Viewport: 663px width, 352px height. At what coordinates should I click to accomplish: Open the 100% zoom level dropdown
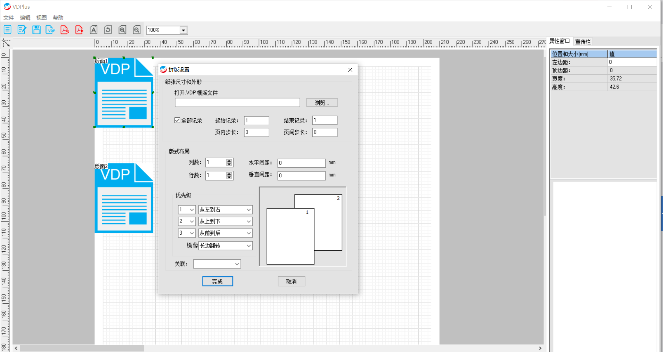pos(183,30)
